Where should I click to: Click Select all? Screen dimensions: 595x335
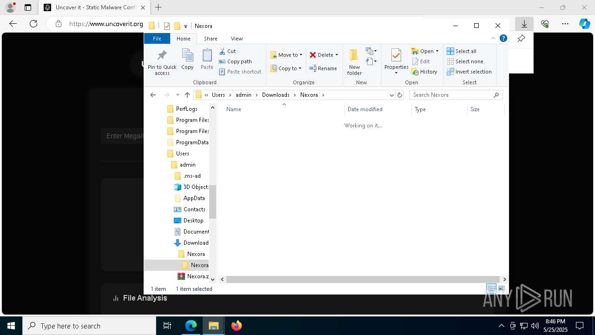click(x=462, y=51)
